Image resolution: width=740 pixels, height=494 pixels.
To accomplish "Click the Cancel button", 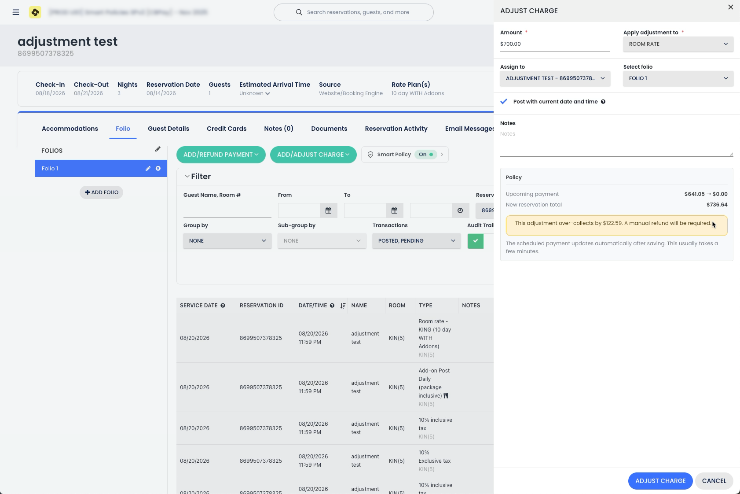I will [x=714, y=481].
